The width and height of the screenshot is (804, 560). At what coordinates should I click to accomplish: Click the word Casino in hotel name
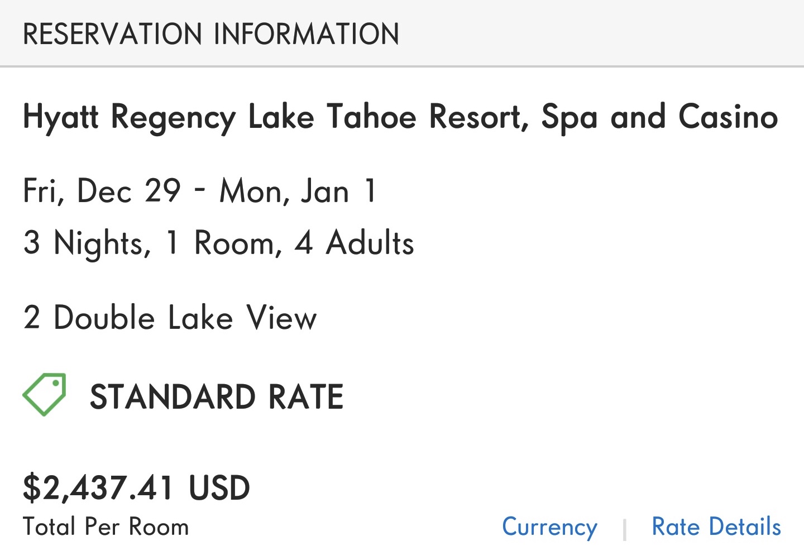(728, 117)
